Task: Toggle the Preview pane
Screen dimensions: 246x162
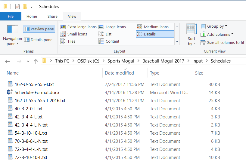Action: tap(39, 29)
